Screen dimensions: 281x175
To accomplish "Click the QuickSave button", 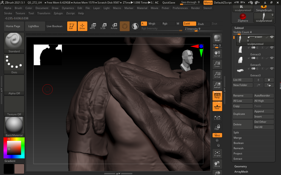I will pyautogui.click(x=169, y=2).
